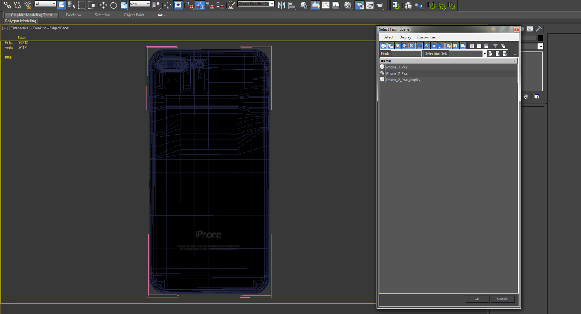Toggle Percent Snap
Screen dimensions: 581x314
pos(210,5)
